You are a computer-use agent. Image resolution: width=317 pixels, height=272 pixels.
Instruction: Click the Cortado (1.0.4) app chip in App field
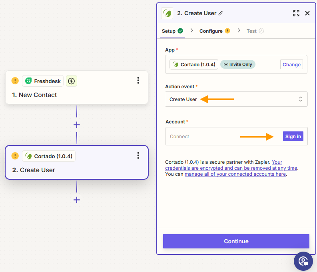(x=193, y=64)
